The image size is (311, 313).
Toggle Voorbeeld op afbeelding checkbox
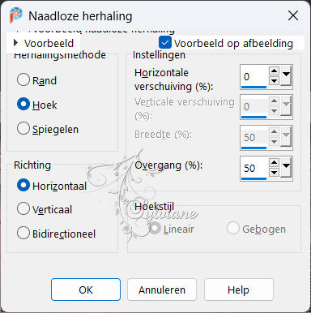point(165,43)
